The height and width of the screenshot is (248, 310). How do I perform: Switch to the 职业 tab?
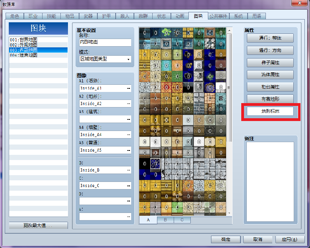(x=33, y=16)
